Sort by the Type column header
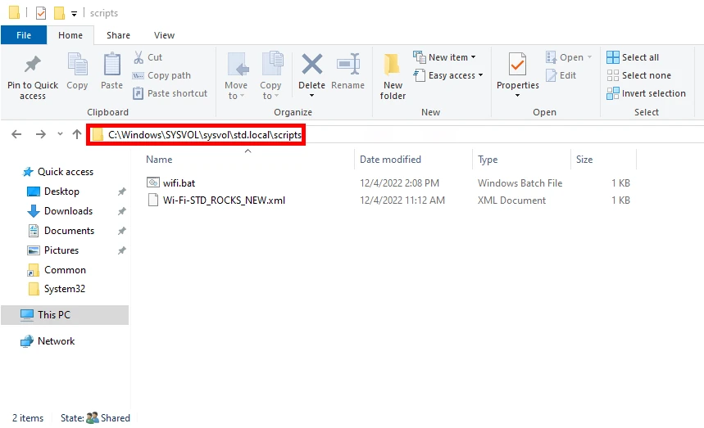 click(488, 159)
